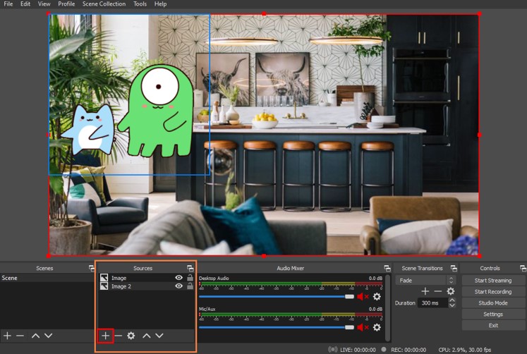Move selected source down in Sources

tap(159, 336)
